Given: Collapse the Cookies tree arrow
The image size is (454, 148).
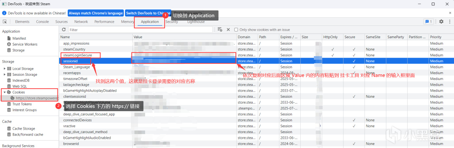Looking at the screenshot, I should tap(5, 92).
